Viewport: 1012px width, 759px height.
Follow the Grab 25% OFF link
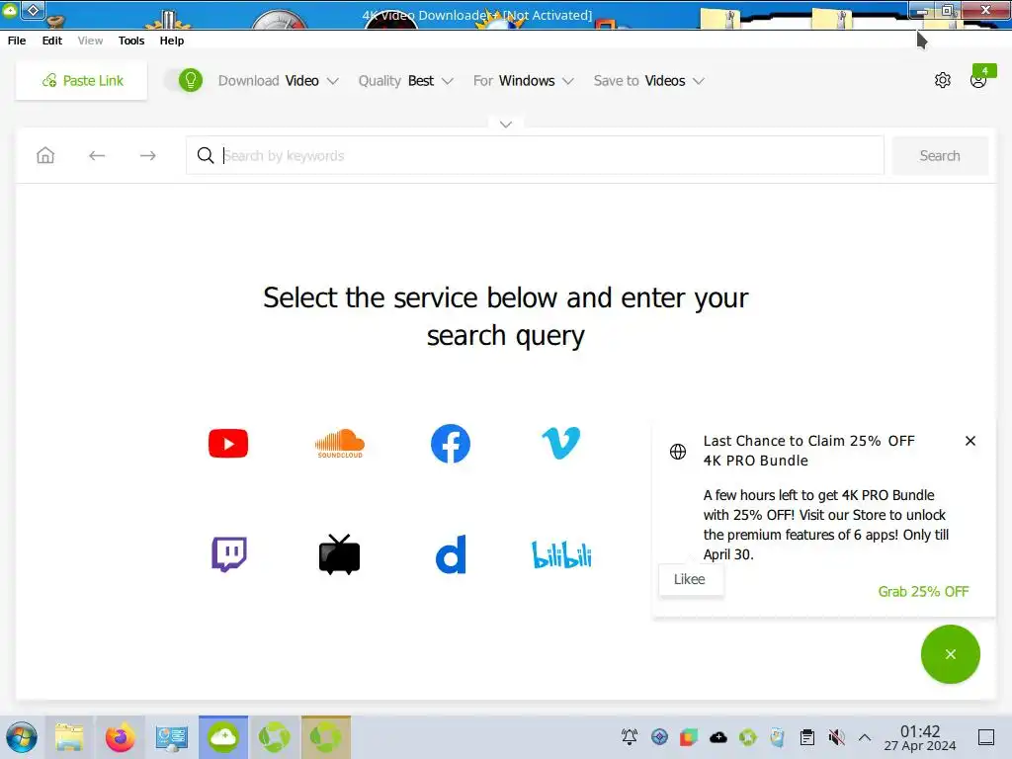click(x=923, y=591)
